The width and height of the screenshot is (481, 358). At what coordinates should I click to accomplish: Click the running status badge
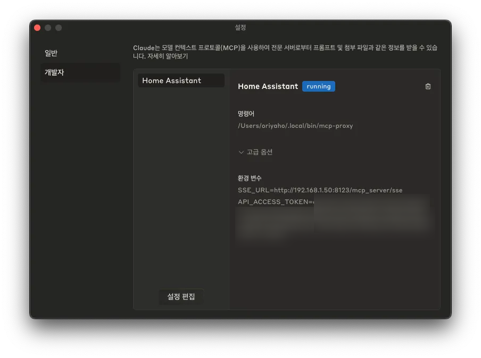(x=318, y=86)
